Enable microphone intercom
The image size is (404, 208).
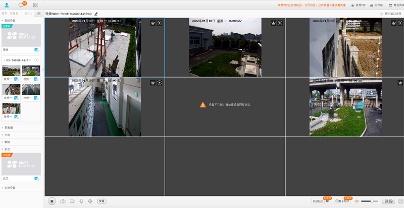tap(81, 201)
